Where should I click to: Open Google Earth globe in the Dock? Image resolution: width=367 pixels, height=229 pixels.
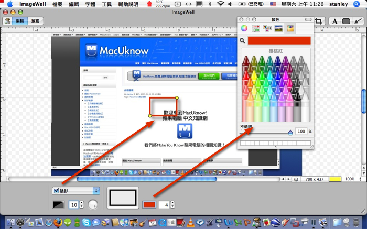point(276,222)
